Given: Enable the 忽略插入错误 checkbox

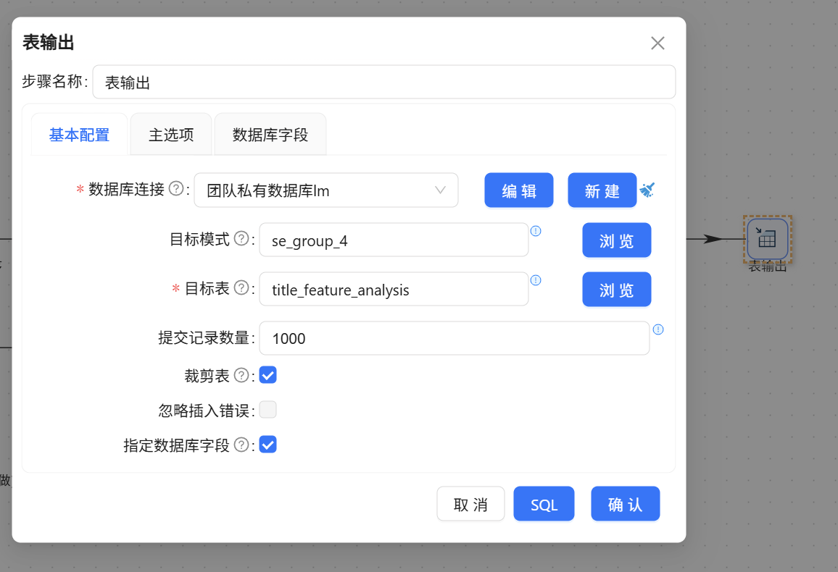Looking at the screenshot, I should click(267, 410).
